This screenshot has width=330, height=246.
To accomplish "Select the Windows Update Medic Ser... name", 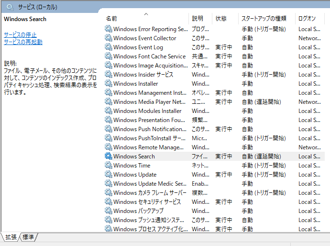I will pyautogui.click(x=150, y=184).
